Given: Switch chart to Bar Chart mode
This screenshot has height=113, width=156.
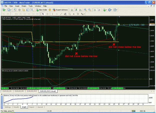Looking at the screenshot, I should click(x=72, y=10).
